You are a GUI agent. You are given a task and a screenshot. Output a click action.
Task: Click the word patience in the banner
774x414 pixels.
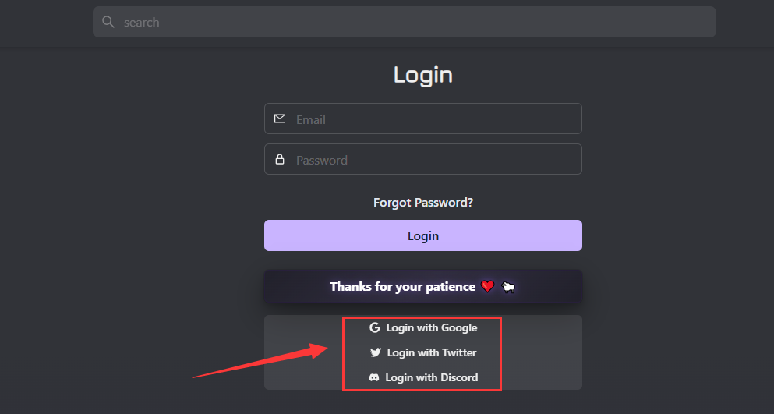[451, 287]
